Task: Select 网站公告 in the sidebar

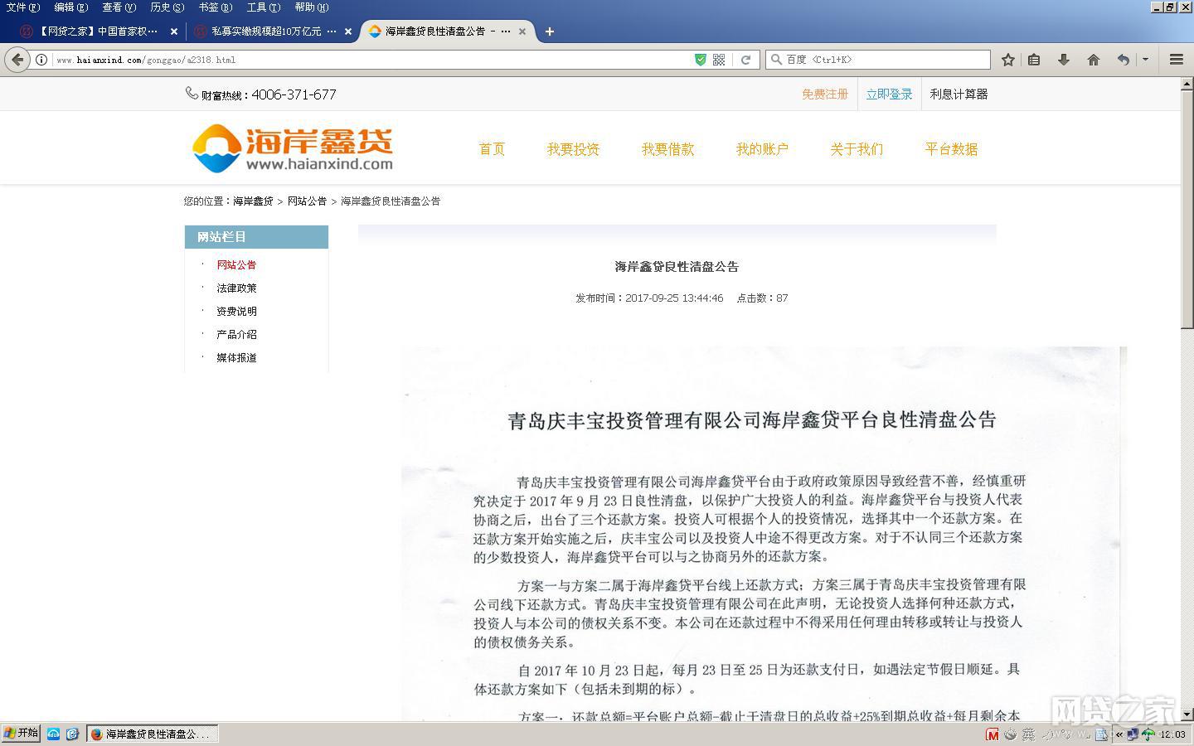Action: (236, 265)
